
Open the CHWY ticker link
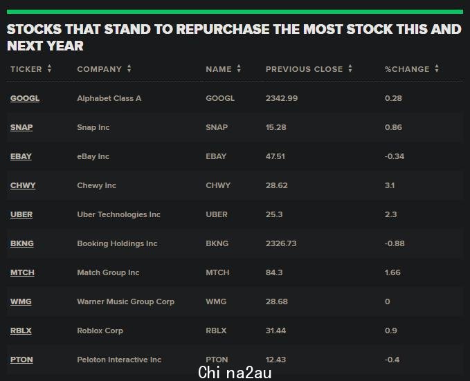tap(23, 185)
